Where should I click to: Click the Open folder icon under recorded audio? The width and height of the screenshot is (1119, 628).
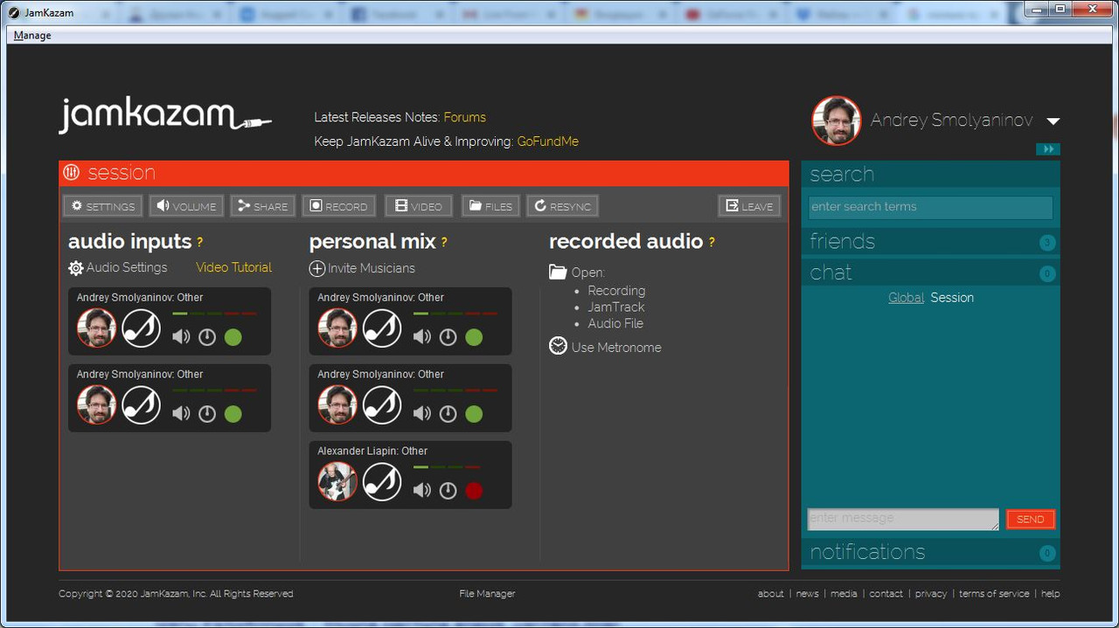click(558, 272)
